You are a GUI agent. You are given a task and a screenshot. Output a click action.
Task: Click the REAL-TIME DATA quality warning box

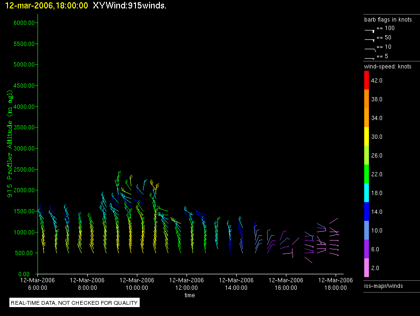click(75, 302)
